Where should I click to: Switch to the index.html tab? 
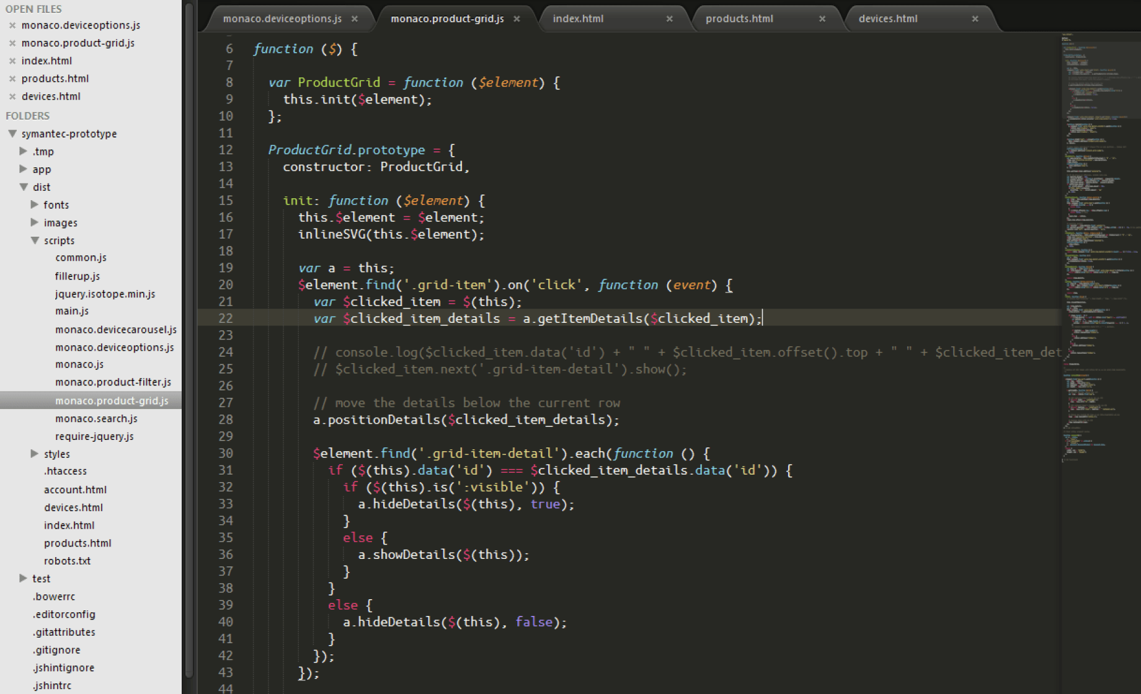(x=577, y=19)
